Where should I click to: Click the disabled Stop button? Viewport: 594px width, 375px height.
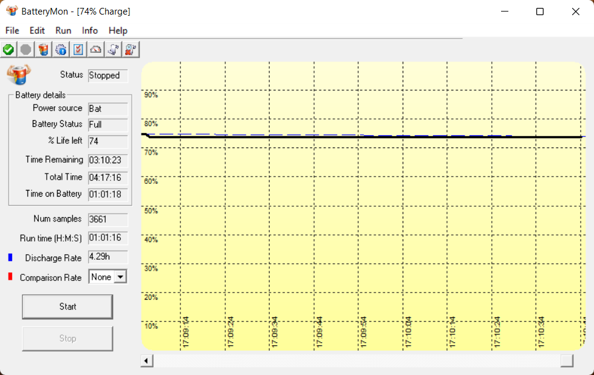pos(67,339)
